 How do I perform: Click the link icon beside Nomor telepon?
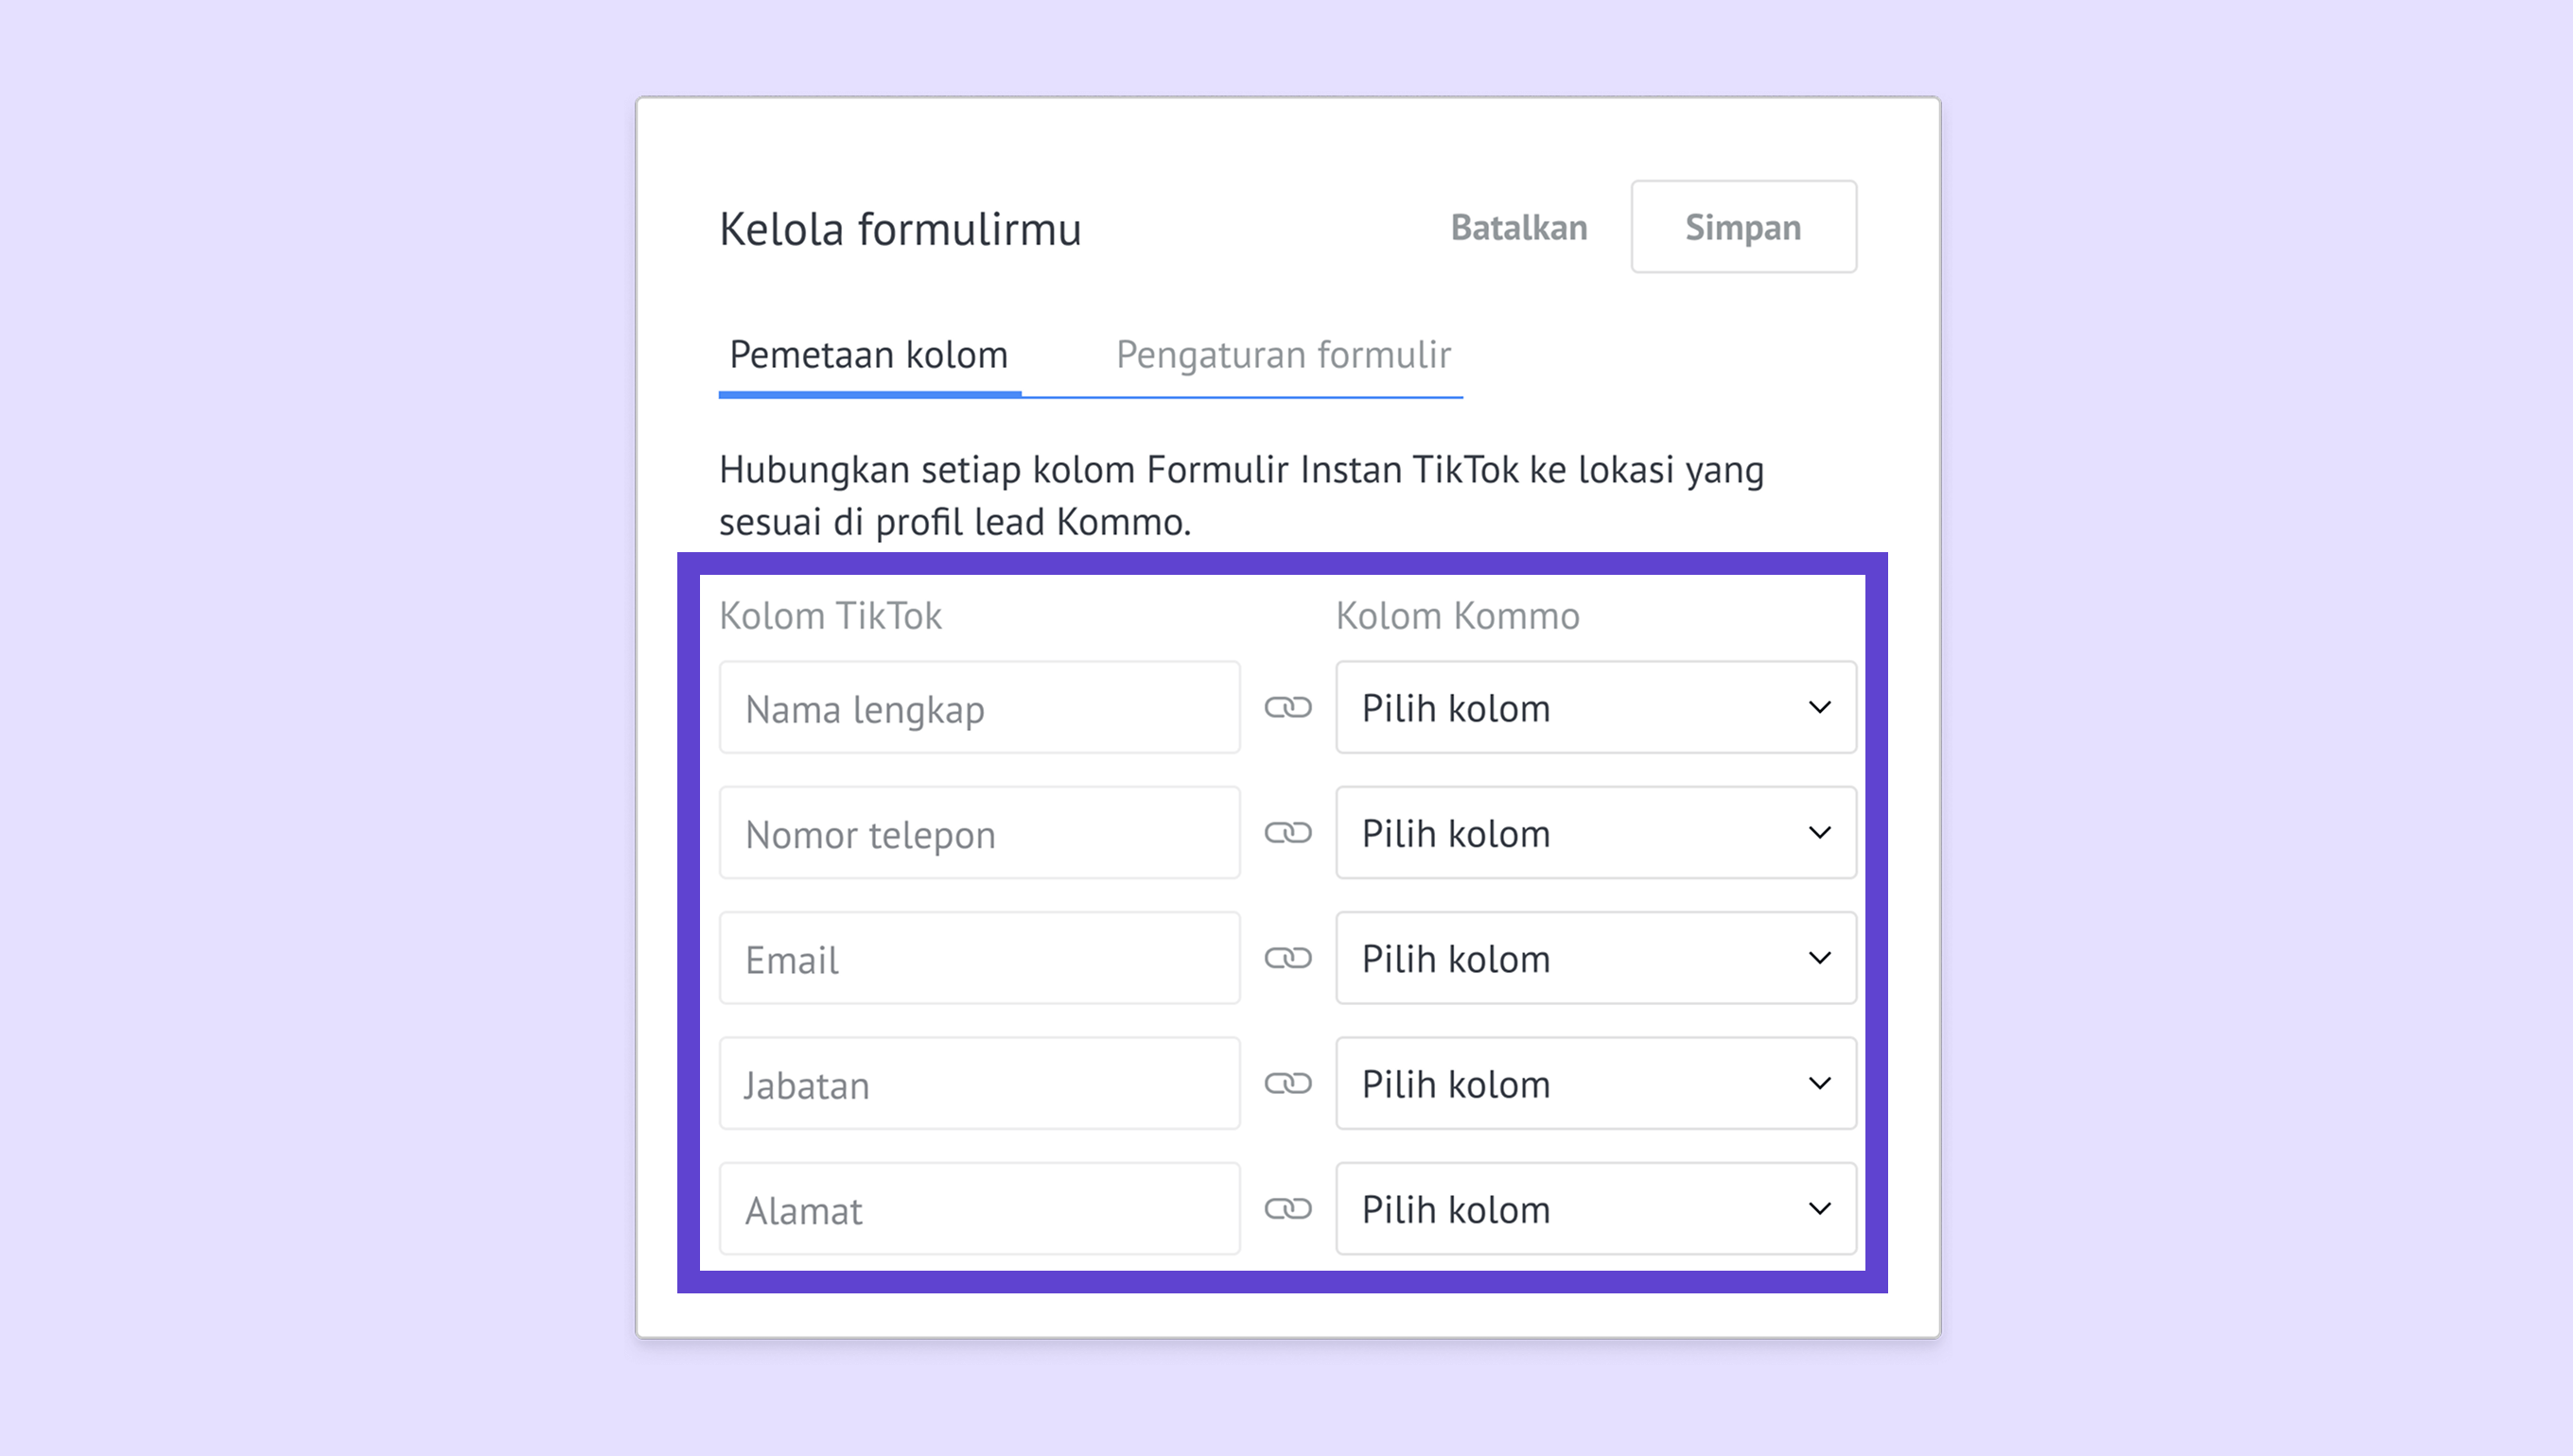click(x=1287, y=833)
